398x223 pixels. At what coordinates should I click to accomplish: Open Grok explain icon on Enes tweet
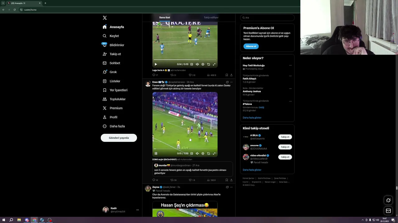click(x=227, y=82)
